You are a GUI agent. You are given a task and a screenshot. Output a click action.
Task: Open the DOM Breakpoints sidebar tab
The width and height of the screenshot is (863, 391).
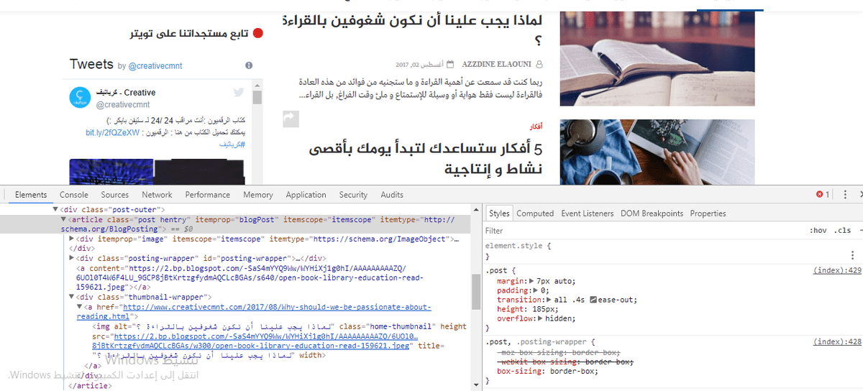click(x=652, y=213)
